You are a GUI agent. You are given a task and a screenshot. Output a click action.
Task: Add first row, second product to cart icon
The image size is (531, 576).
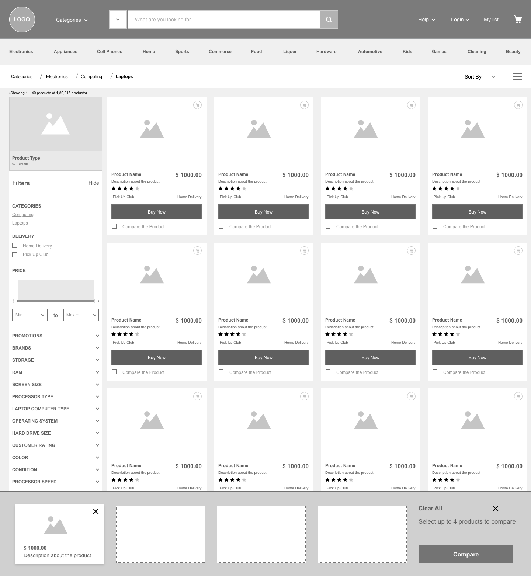tap(305, 105)
